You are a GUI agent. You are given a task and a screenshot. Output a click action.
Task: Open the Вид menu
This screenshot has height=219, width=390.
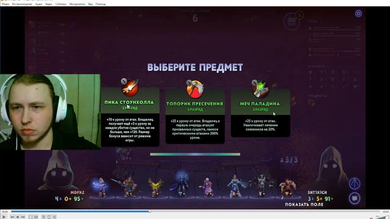[x=91, y=4]
